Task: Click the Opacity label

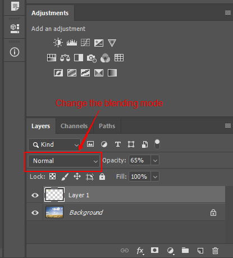Action: pos(114,160)
